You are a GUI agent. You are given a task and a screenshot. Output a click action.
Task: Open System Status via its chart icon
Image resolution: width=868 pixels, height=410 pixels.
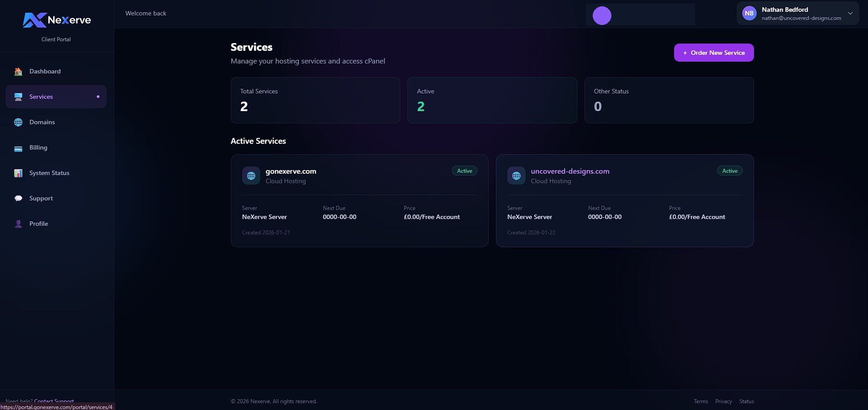18,173
